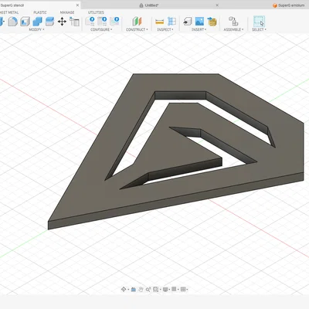Click the Insert McMaster-Carr component icon
Screen dimensions: 309x309
pos(212,22)
